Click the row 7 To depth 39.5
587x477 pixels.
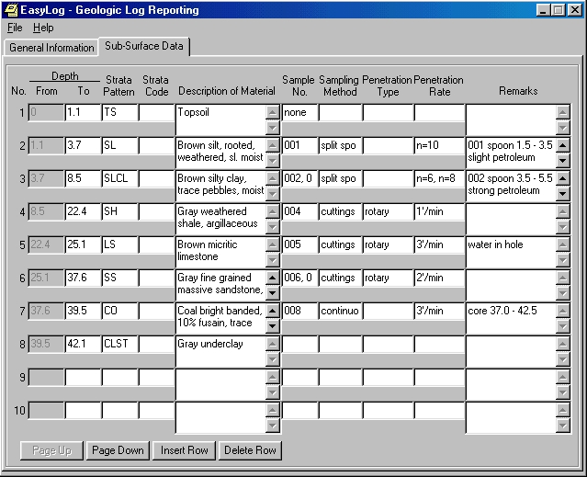83,311
